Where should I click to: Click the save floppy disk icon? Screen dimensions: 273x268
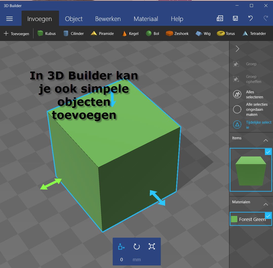(235, 18)
